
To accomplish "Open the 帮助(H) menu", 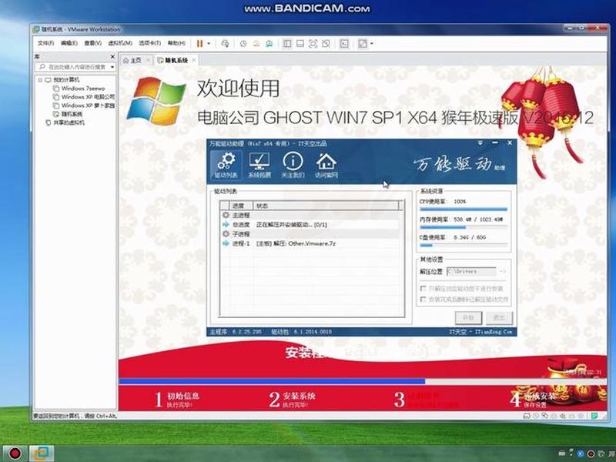I will [176, 43].
